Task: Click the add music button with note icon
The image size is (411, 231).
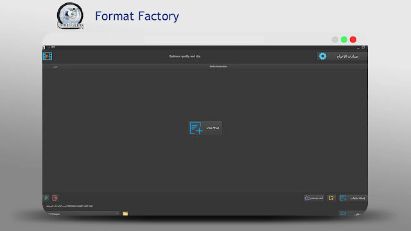Action: [x=314, y=198]
